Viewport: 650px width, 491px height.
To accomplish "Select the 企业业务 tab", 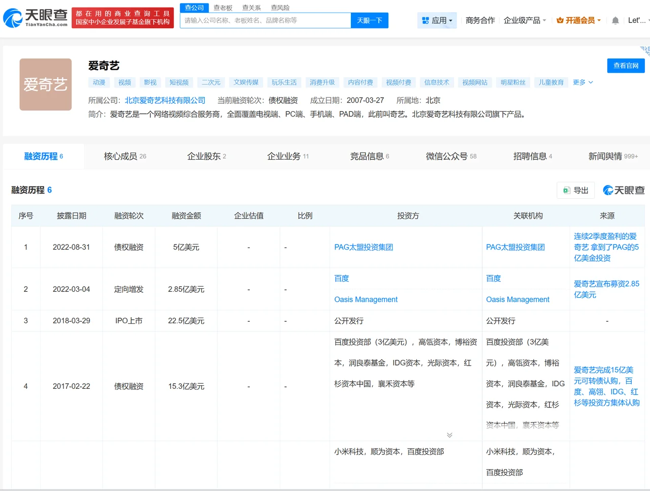I will (288, 157).
